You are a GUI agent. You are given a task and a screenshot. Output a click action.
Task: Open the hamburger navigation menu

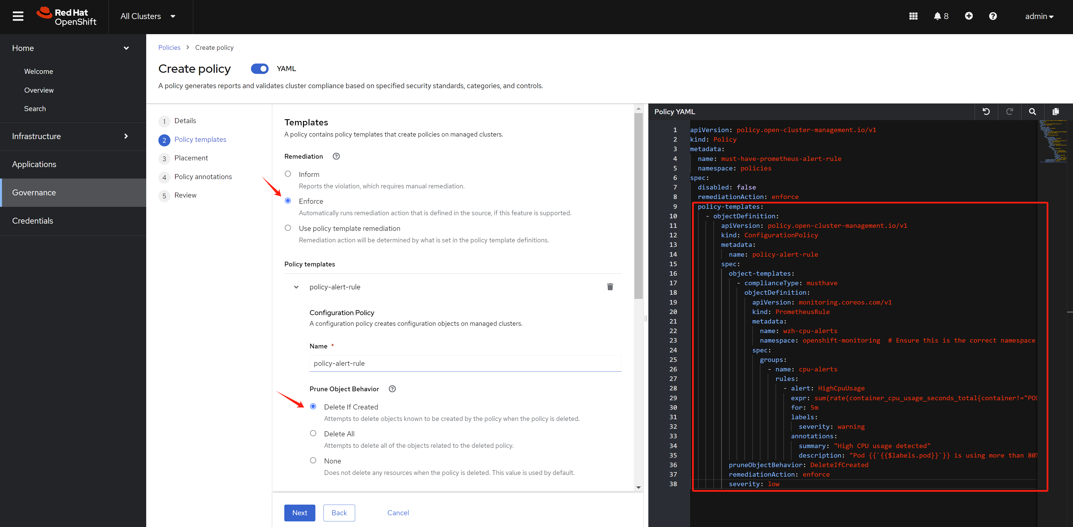pos(18,16)
